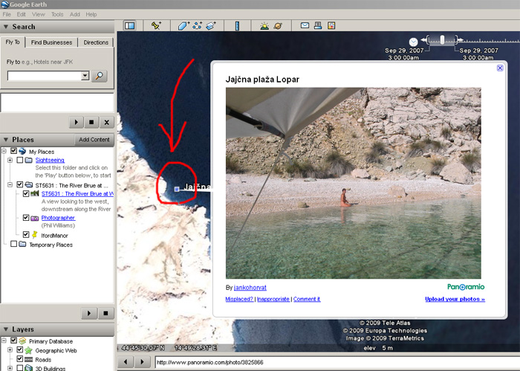Viewport: 520px width, 371px height.
Task: Uncheck Primary Database layer checkbox
Action: coord(13,341)
